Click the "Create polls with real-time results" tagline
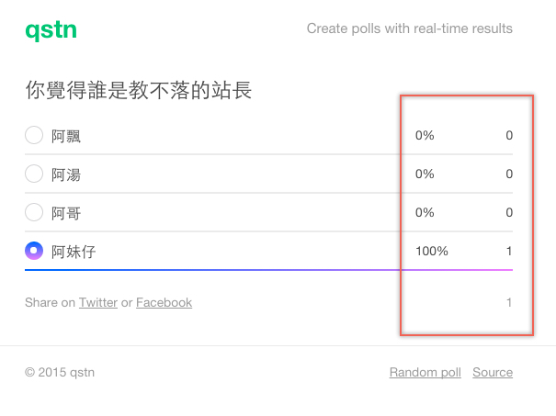This screenshot has width=556, height=416. (x=410, y=28)
